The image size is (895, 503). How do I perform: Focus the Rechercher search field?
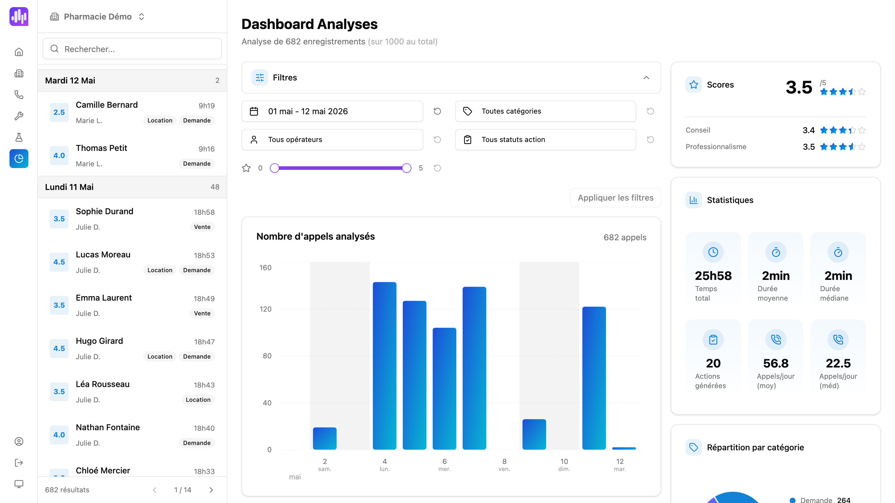(x=132, y=49)
